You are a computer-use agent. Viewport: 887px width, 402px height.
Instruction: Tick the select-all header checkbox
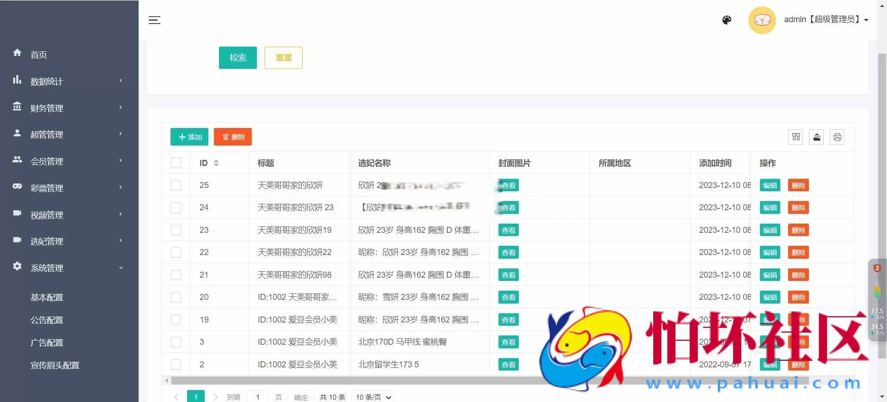(x=176, y=163)
